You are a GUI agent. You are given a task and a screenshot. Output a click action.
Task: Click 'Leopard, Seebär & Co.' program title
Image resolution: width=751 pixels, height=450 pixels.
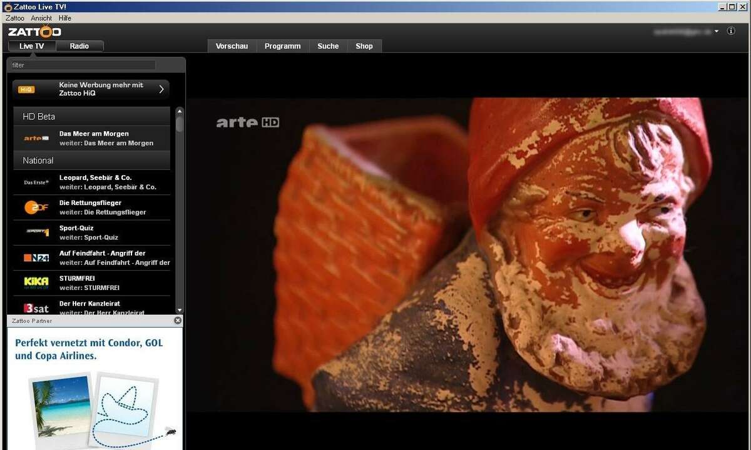pos(95,177)
